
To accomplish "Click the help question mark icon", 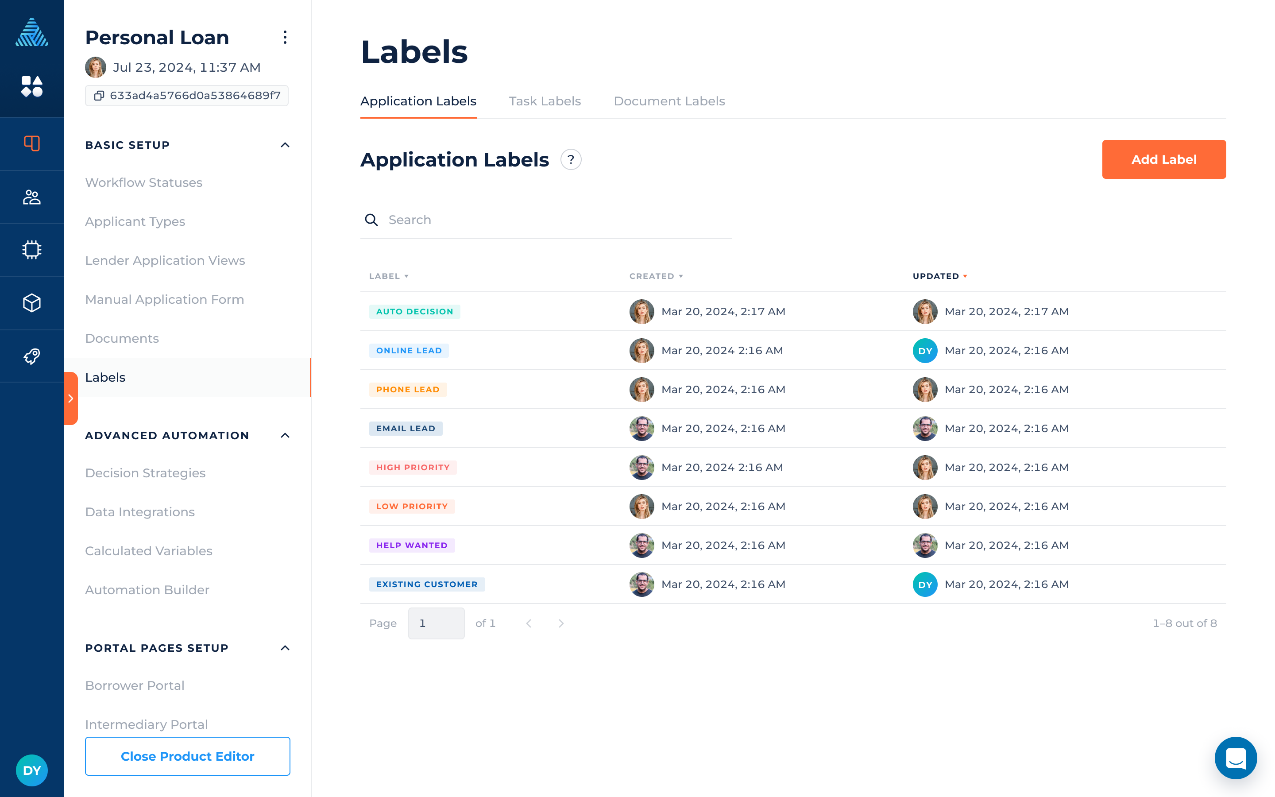I will (571, 160).
